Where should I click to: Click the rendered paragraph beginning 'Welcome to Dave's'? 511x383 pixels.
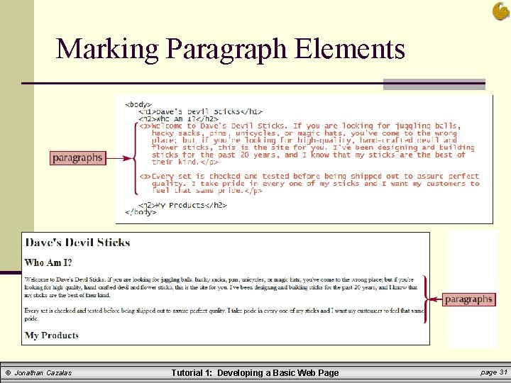click(x=221, y=287)
